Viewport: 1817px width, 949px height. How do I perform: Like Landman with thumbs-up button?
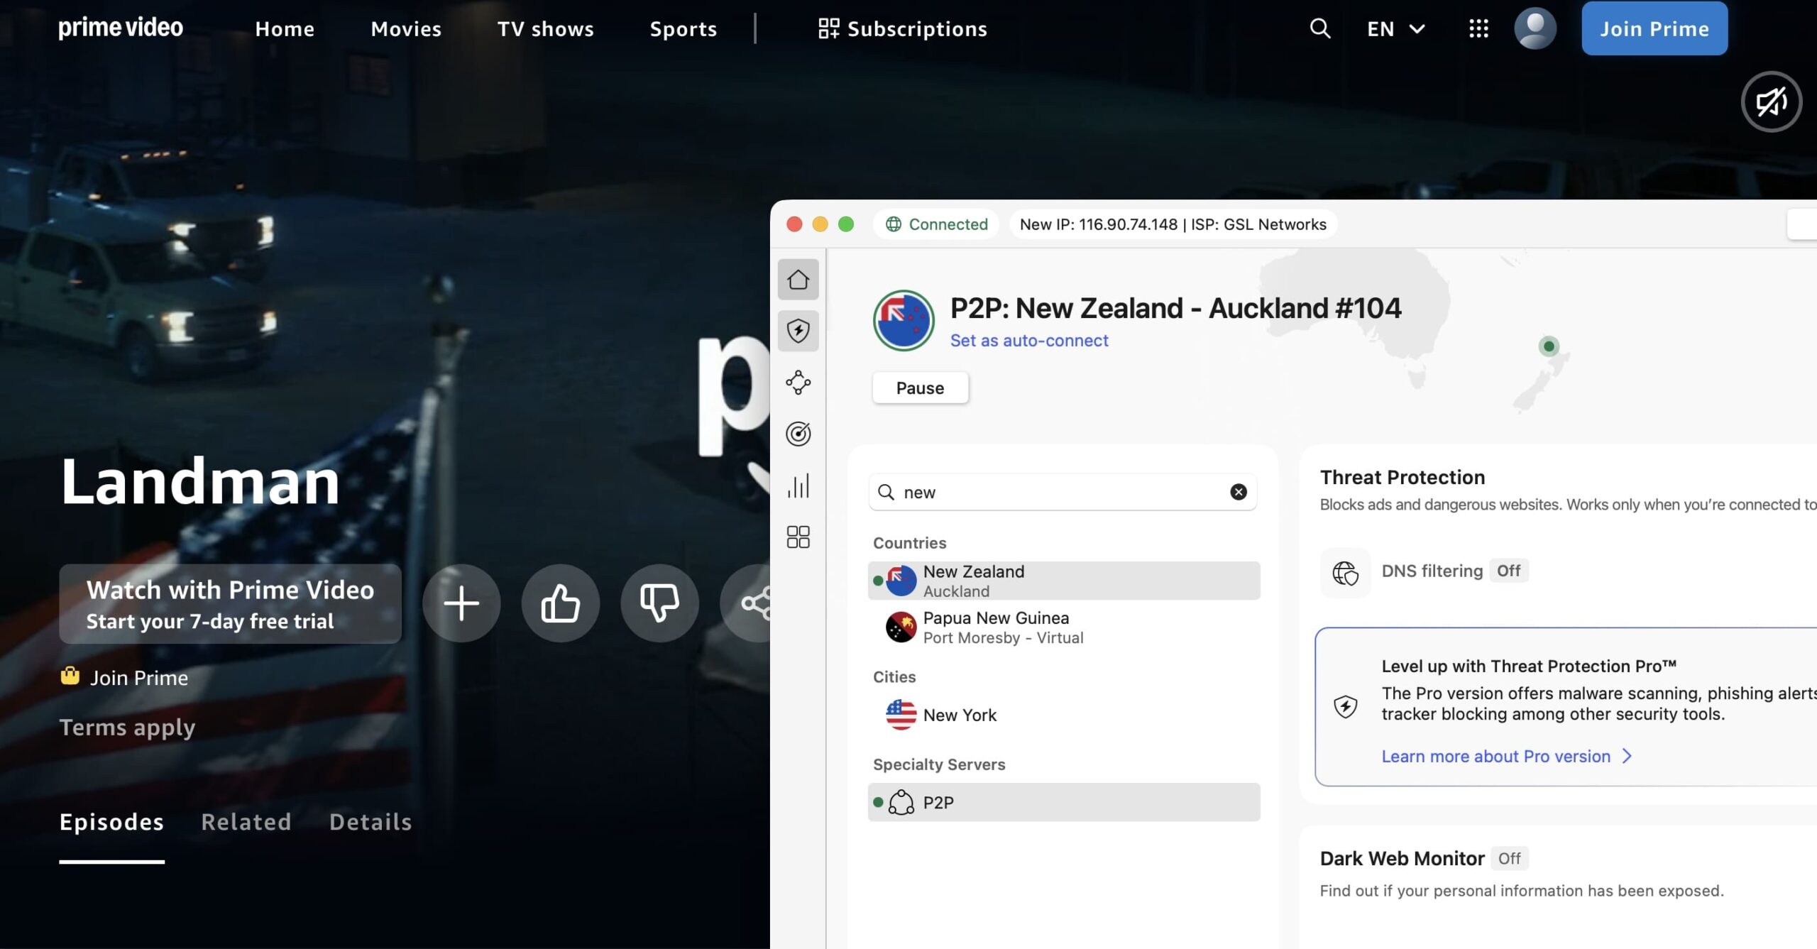point(561,603)
